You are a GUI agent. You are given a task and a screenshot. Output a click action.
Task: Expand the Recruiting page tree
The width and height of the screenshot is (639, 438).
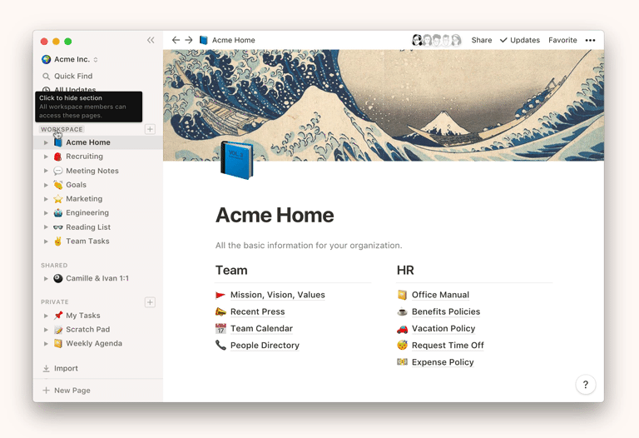coord(46,157)
